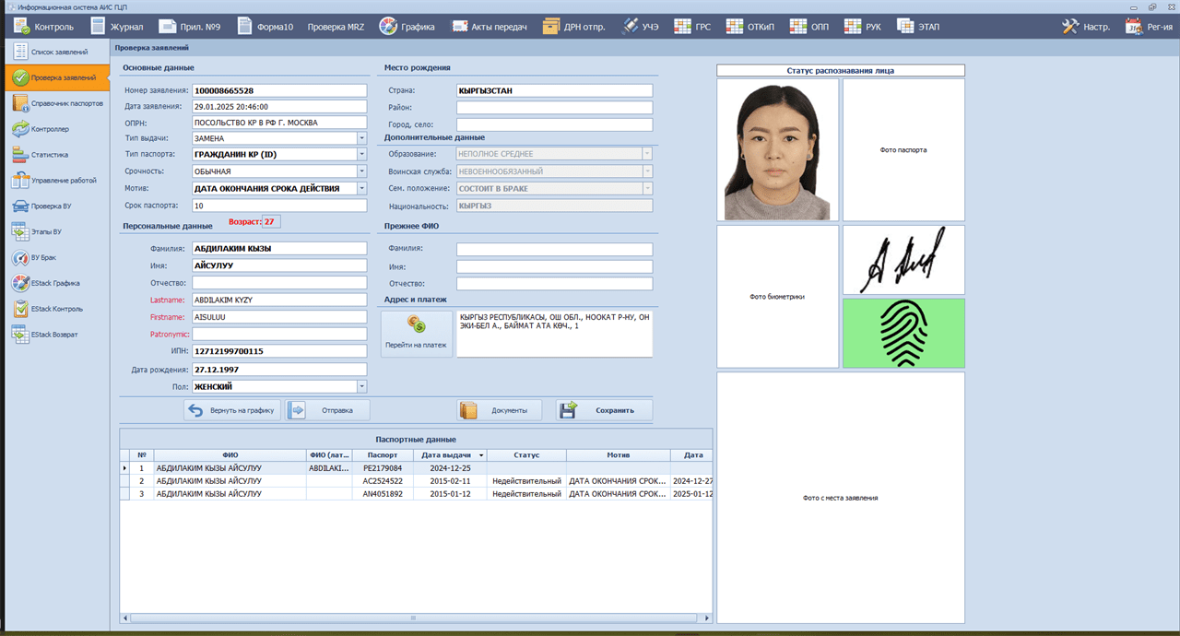Select Справочник паспортов in sidebar
This screenshot has height=636, width=1180.
click(55, 103)
